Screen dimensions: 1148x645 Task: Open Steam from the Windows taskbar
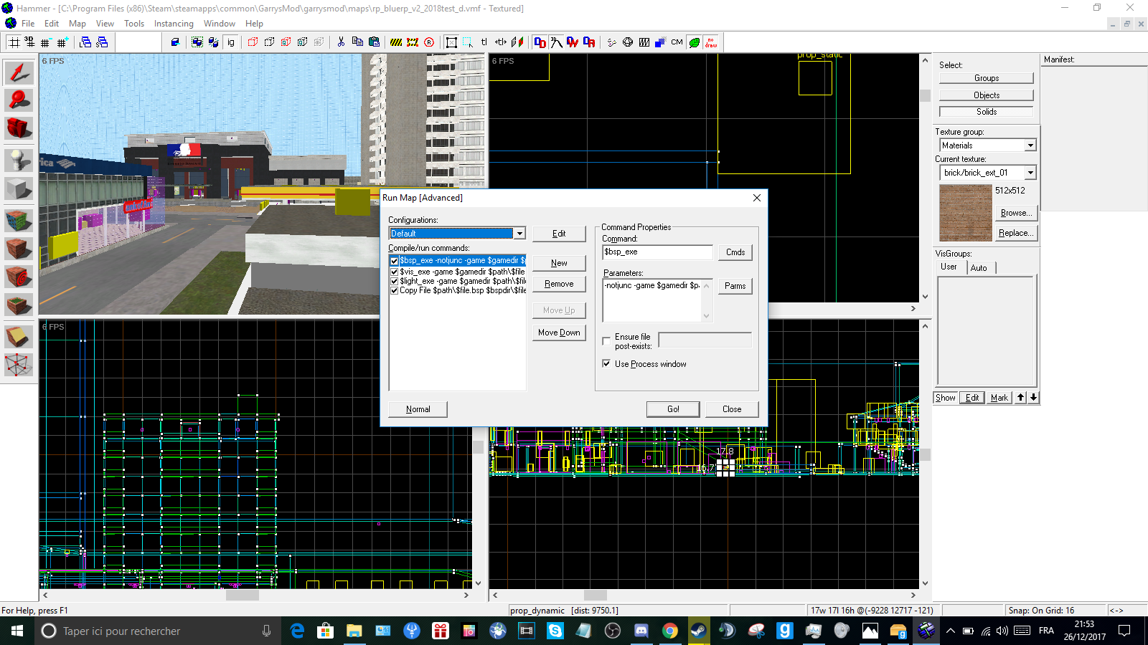coord(698,631)
